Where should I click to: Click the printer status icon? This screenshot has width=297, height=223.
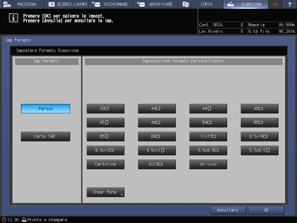point(24,220)
